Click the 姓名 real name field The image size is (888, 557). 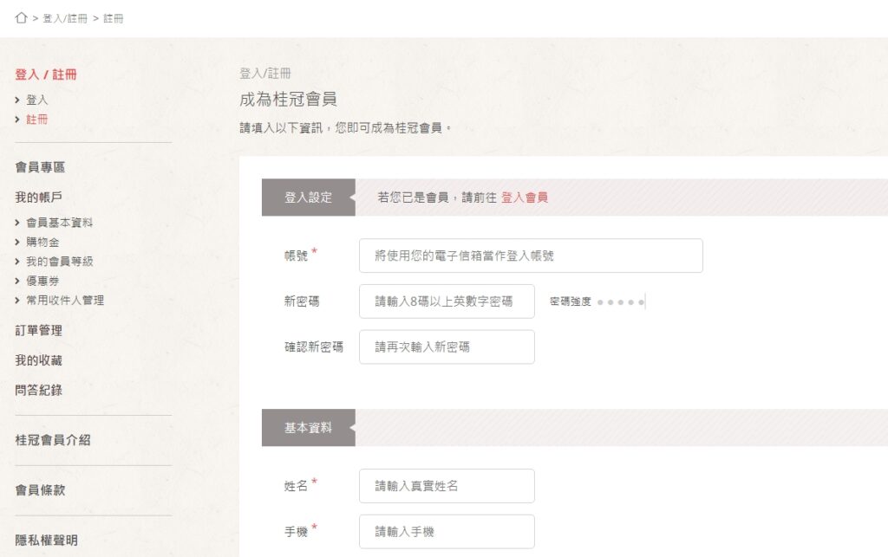coord(447,486)
